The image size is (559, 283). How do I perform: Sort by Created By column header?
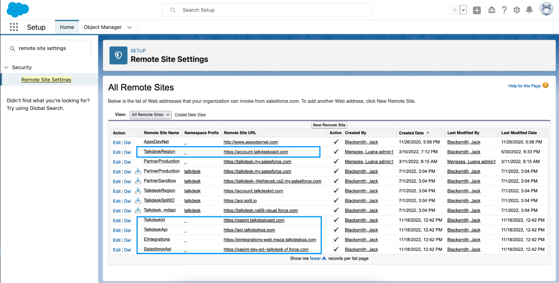pos(355,133)
